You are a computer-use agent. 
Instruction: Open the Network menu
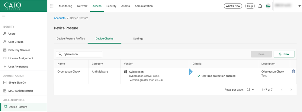click(x=82, y=6)
